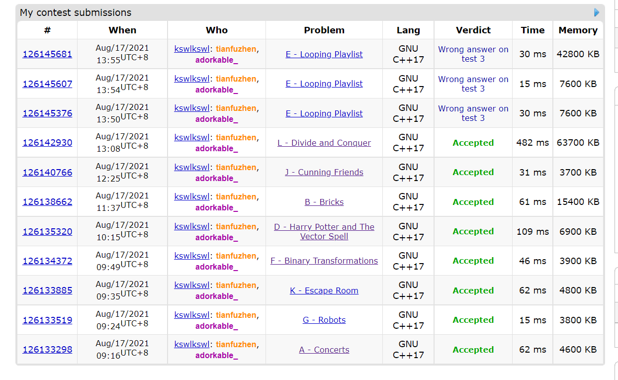
Task: Open problem F - Binary Transformations
Action: [324, 261]
